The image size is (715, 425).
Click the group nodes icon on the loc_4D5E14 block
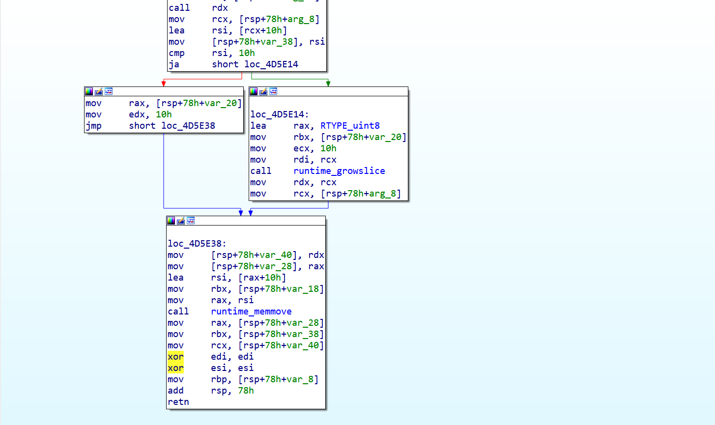(273, 91)
